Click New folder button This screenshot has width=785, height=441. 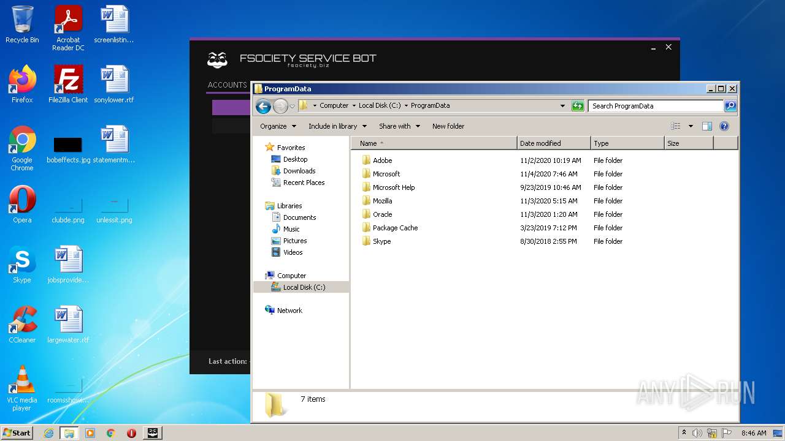448,126
